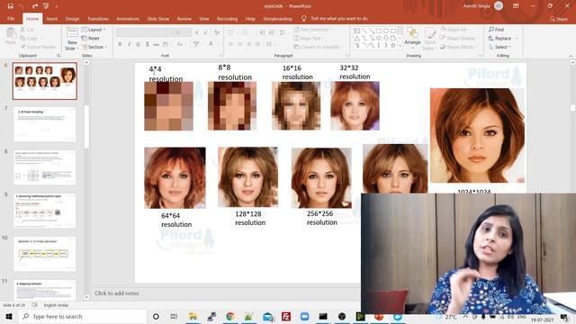The width and height of the screenshot is (576, 324).
Task: Toggle Italic formatting
Action: pos(129,44)
